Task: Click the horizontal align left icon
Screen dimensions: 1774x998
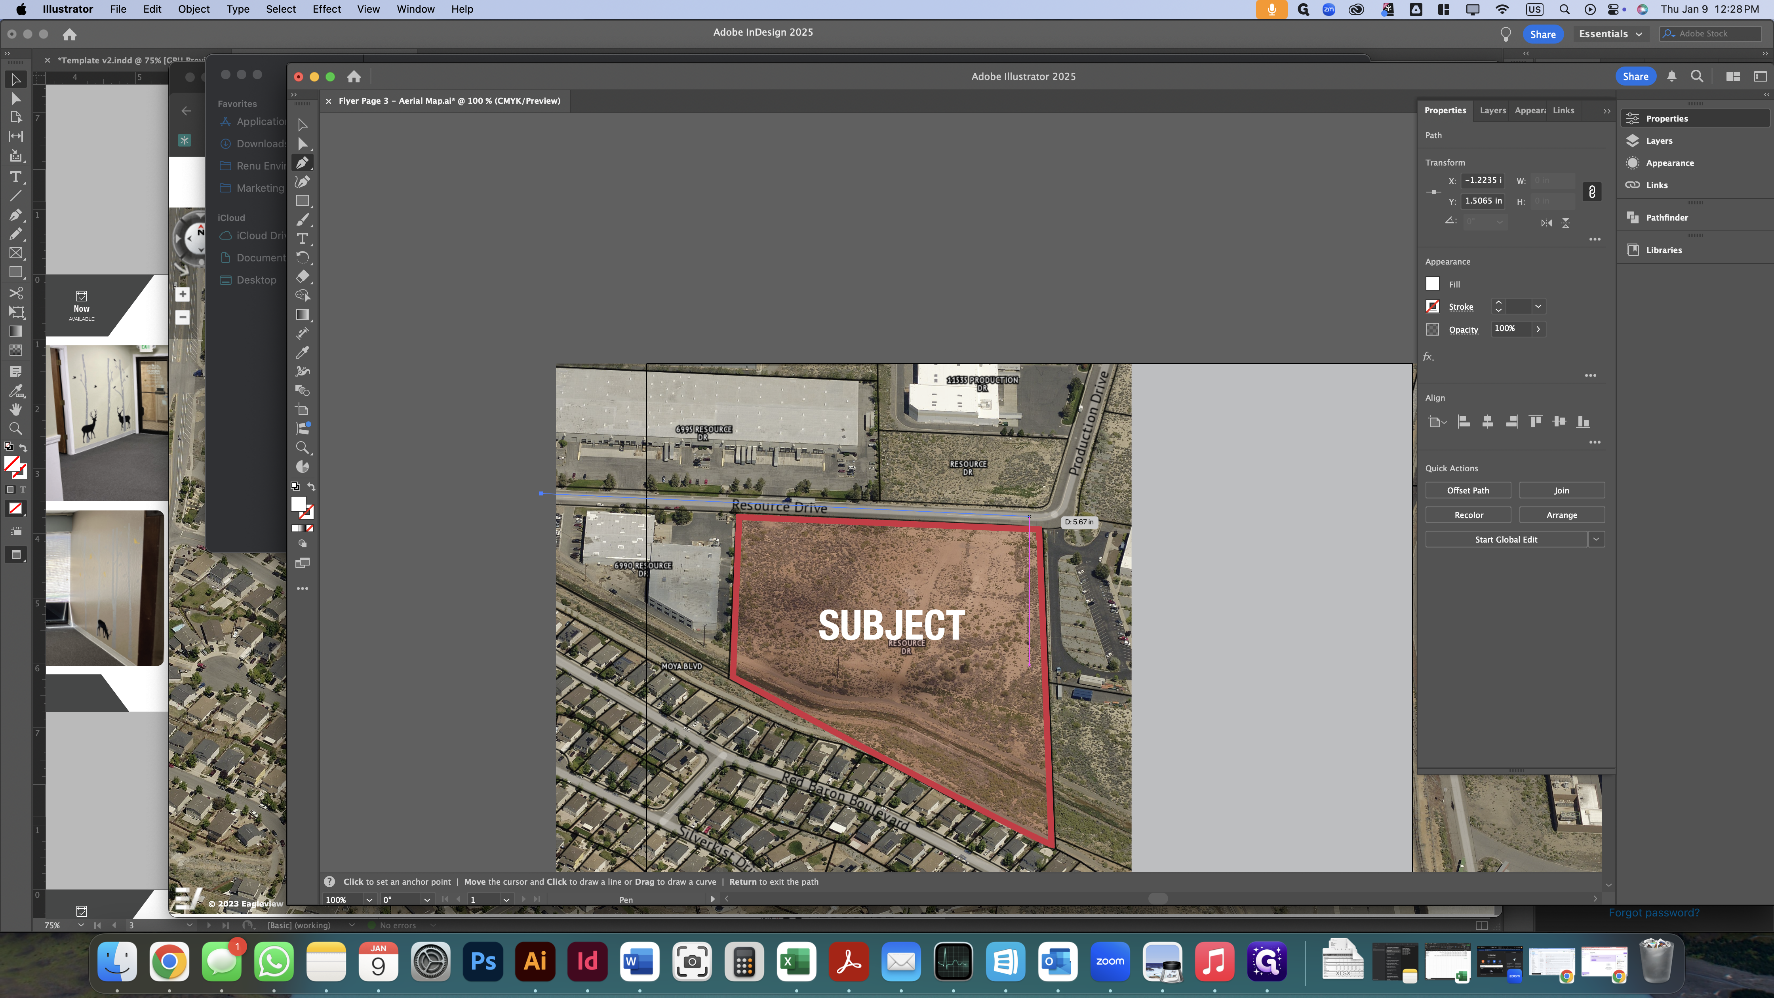Action: [x=1464, y=421]
